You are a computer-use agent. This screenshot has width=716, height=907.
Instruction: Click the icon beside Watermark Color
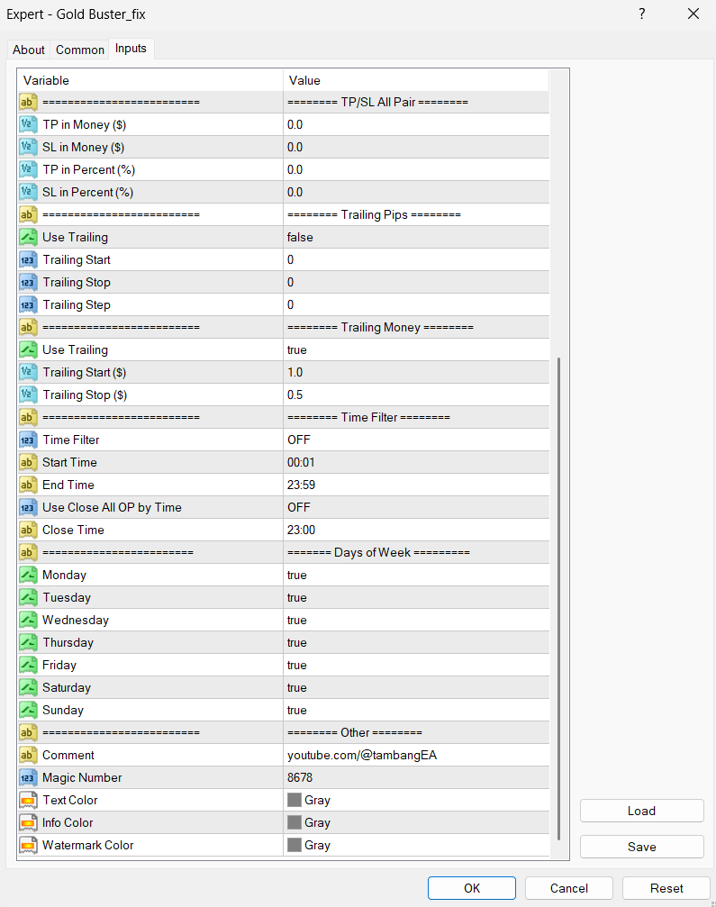tap(27, 846)
